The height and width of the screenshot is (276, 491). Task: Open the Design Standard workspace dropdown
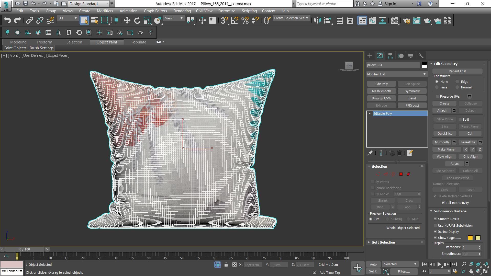click(x=89, y=4)
